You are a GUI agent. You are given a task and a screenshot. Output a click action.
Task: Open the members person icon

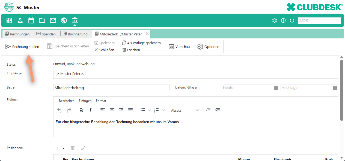20,20
